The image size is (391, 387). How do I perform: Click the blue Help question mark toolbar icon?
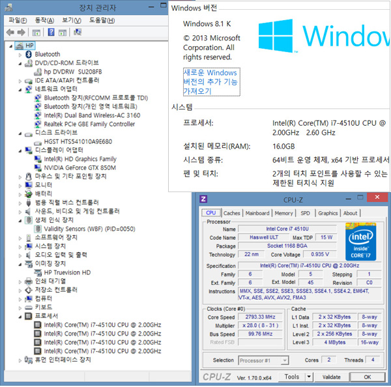[x=51, y=32]
